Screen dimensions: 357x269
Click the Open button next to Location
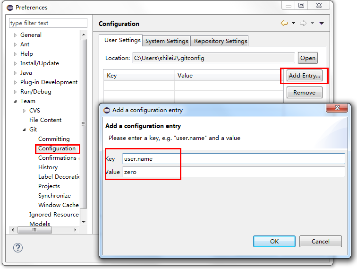[x=307, y=58]
